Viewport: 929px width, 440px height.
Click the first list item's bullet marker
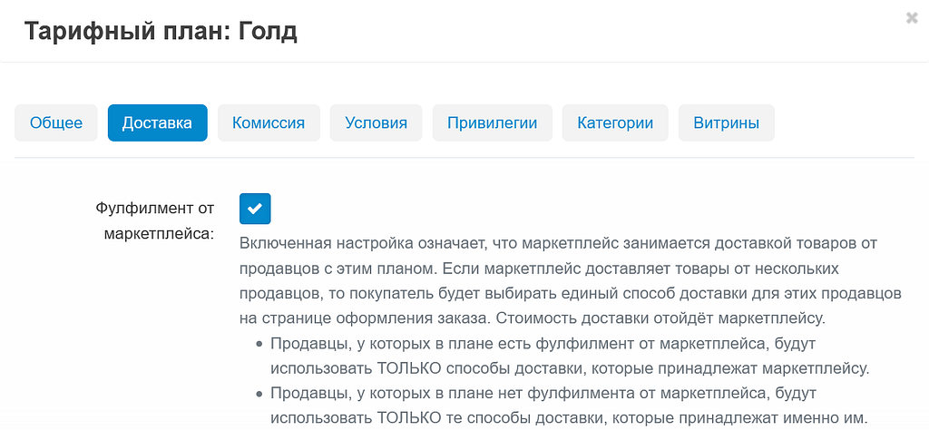[259, 345]
